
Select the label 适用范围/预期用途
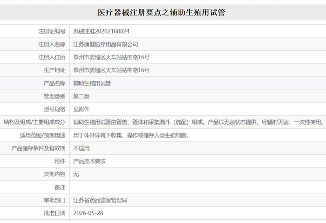43,135
